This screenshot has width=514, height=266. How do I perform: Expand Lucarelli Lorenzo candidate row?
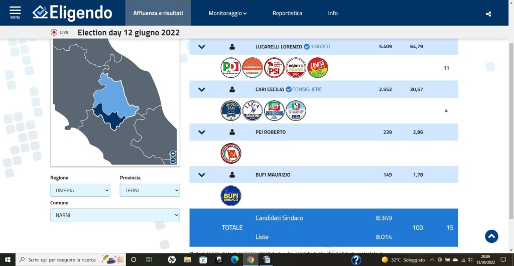click(202, 47)
